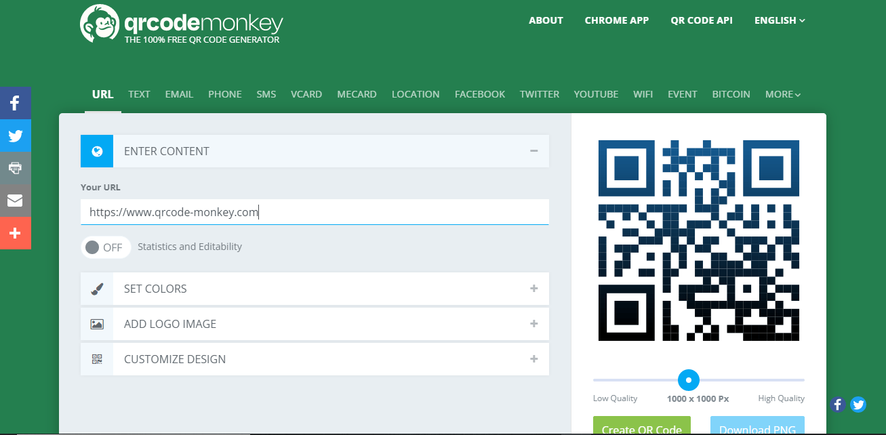Click the Your URL input field
886x435 pixels.
point(315,212)
